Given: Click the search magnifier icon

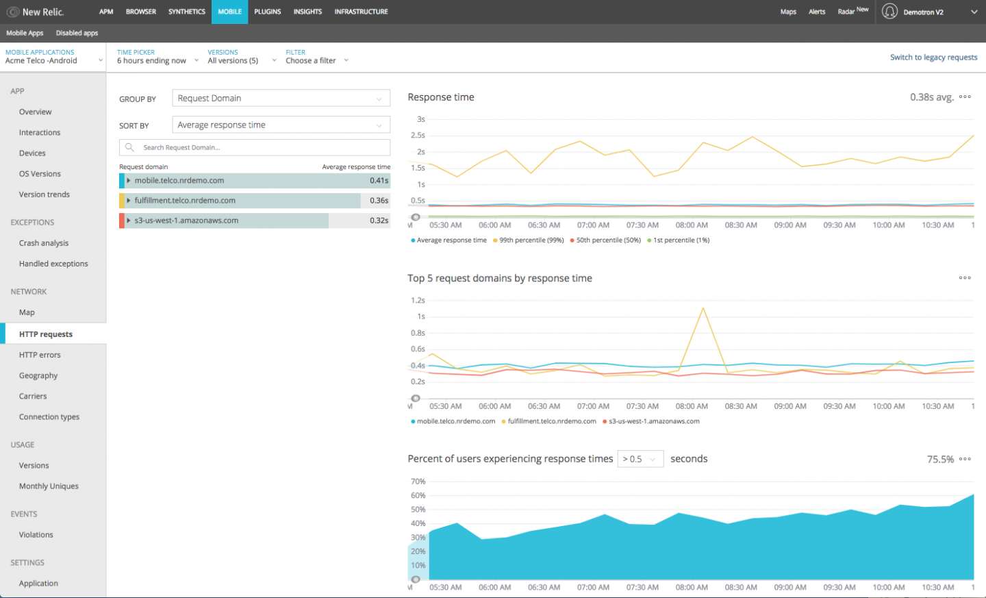Looking at the screenshot, I should pyautogui.click(x=129, y=147).
